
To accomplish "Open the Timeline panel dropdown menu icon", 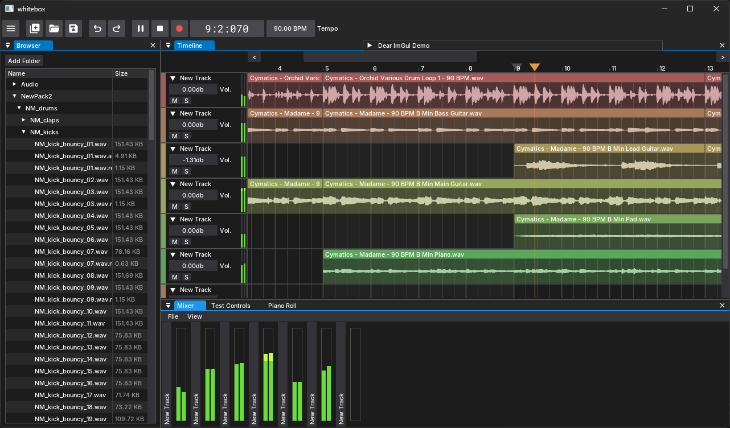I will point(169,46).
